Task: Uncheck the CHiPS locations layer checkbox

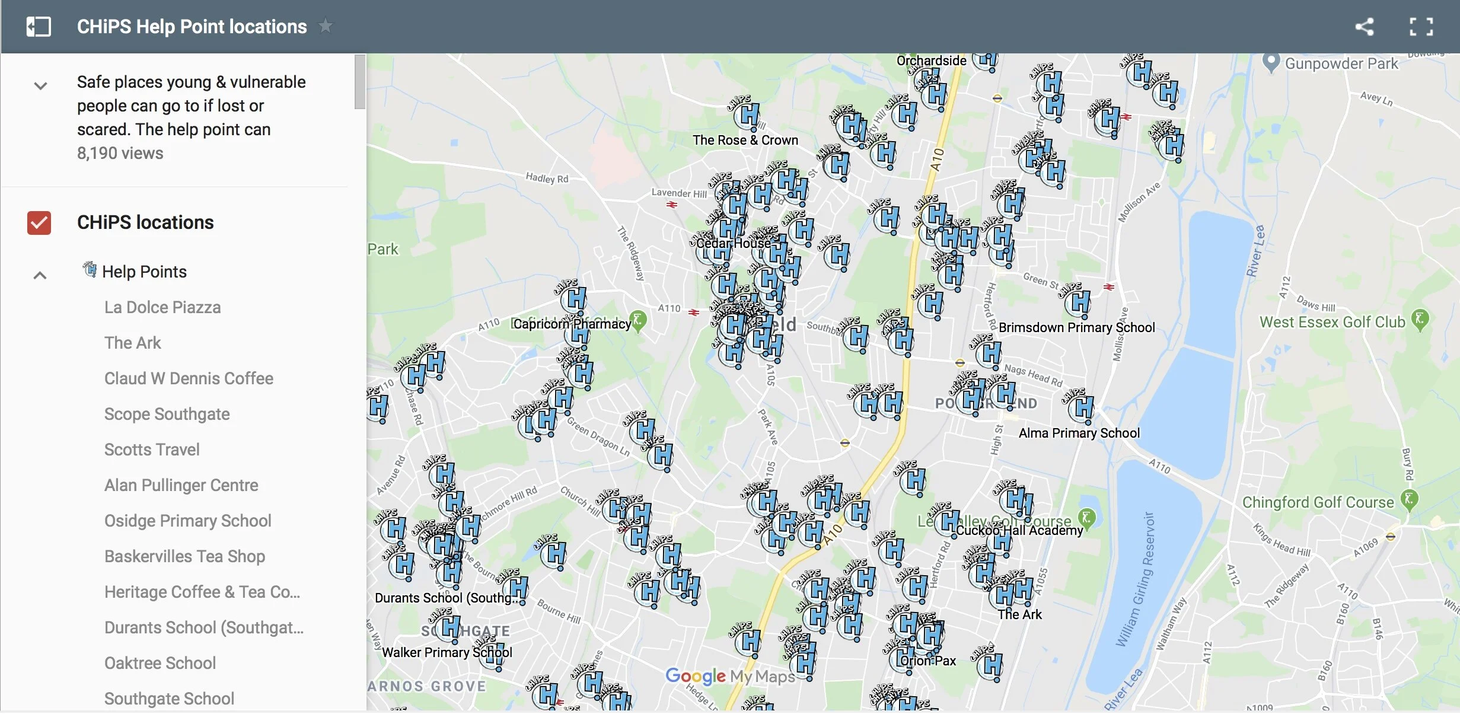Action: 39,223
